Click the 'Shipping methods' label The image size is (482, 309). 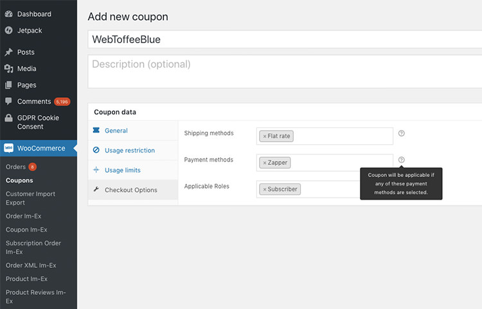pyautogui.click(x=209, y=133)
